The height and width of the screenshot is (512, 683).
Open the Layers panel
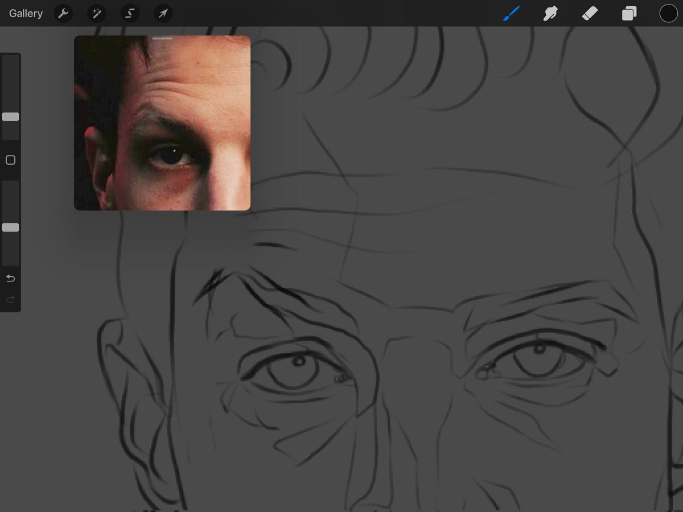point(629,13)
